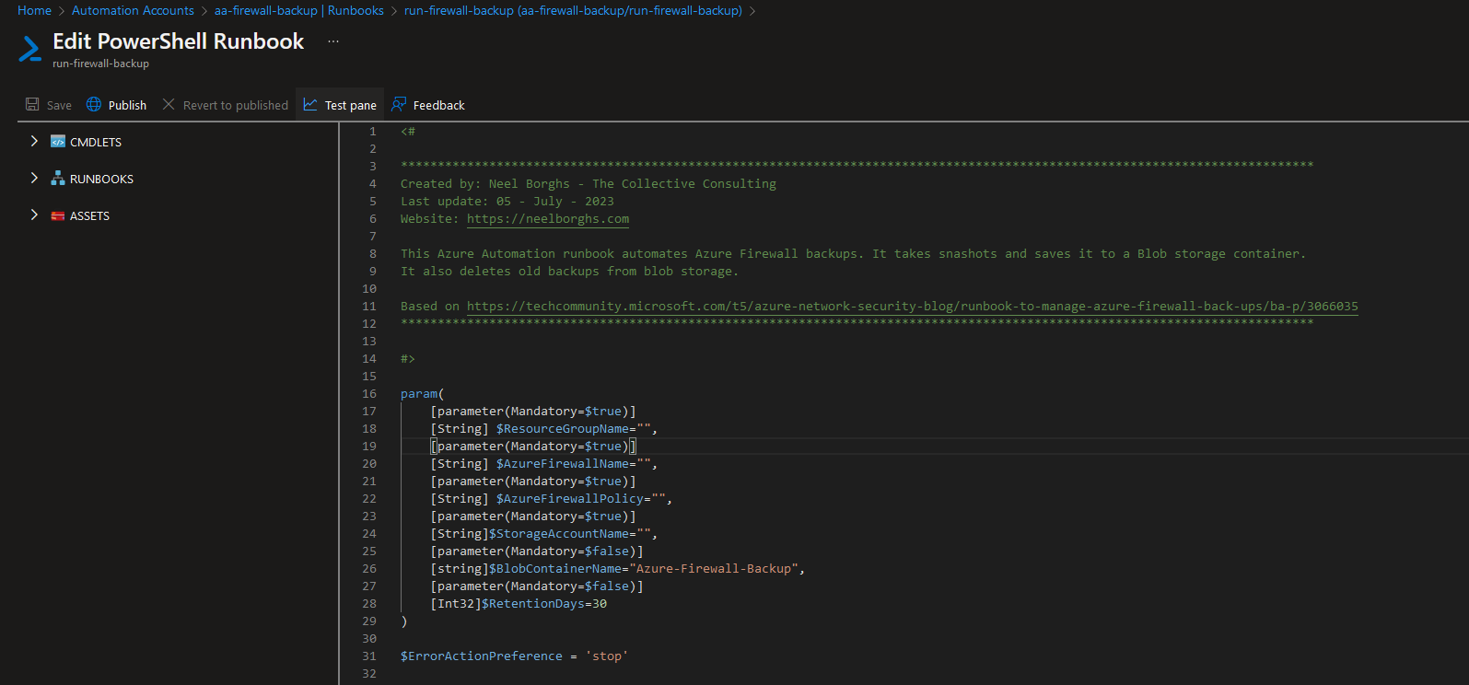The image size is (1469, 685).
Task: Click [parameter(Mandatory=$false)] on line 25
Action: (x=537, y=551)
